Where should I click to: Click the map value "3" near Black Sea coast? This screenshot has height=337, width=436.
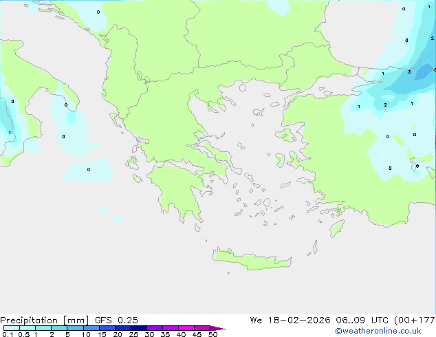409,72
